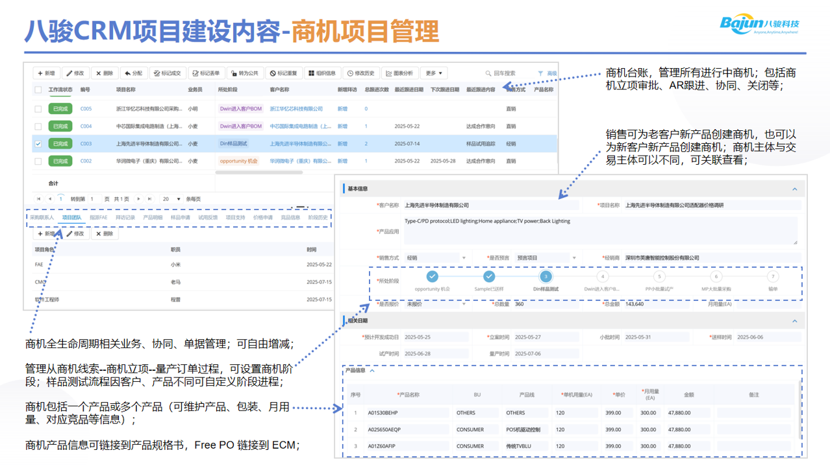This screenshot has width=830, height=472.
Task: Open the 更多 dropdown menu
Action: tap(433, 73)
